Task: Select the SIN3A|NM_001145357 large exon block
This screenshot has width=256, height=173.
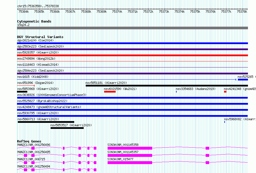Action: 130,155
